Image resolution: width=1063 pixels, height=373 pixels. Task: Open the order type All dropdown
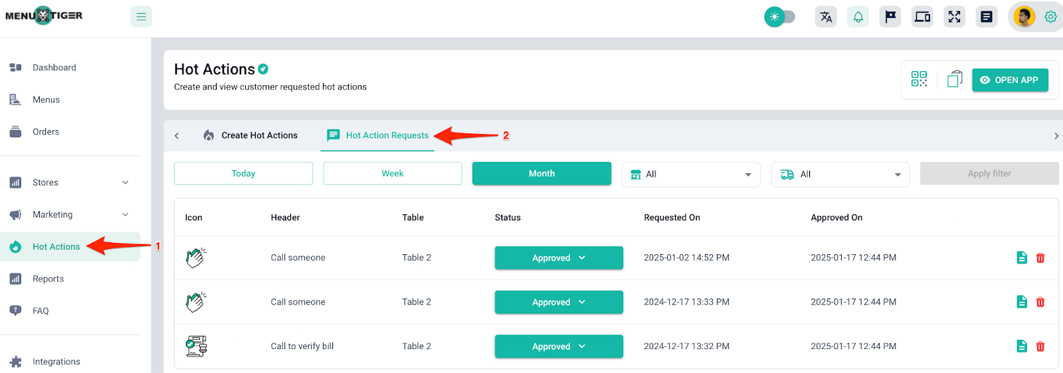coord(840,174)
